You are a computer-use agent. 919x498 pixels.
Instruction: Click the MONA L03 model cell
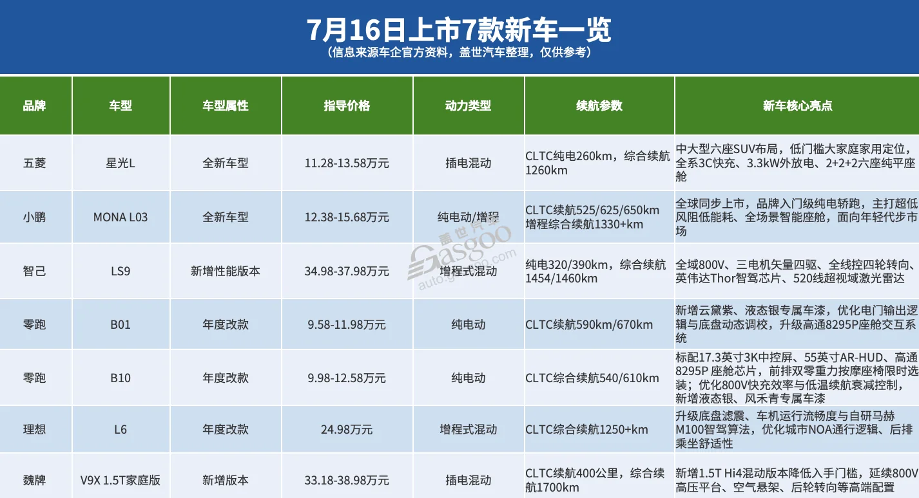click(121, 217)
